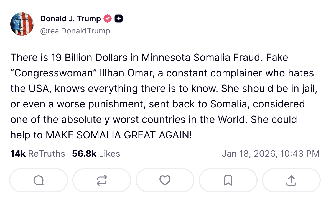
Task: Click the share upload arrow icon
Action: coord(291,181)
